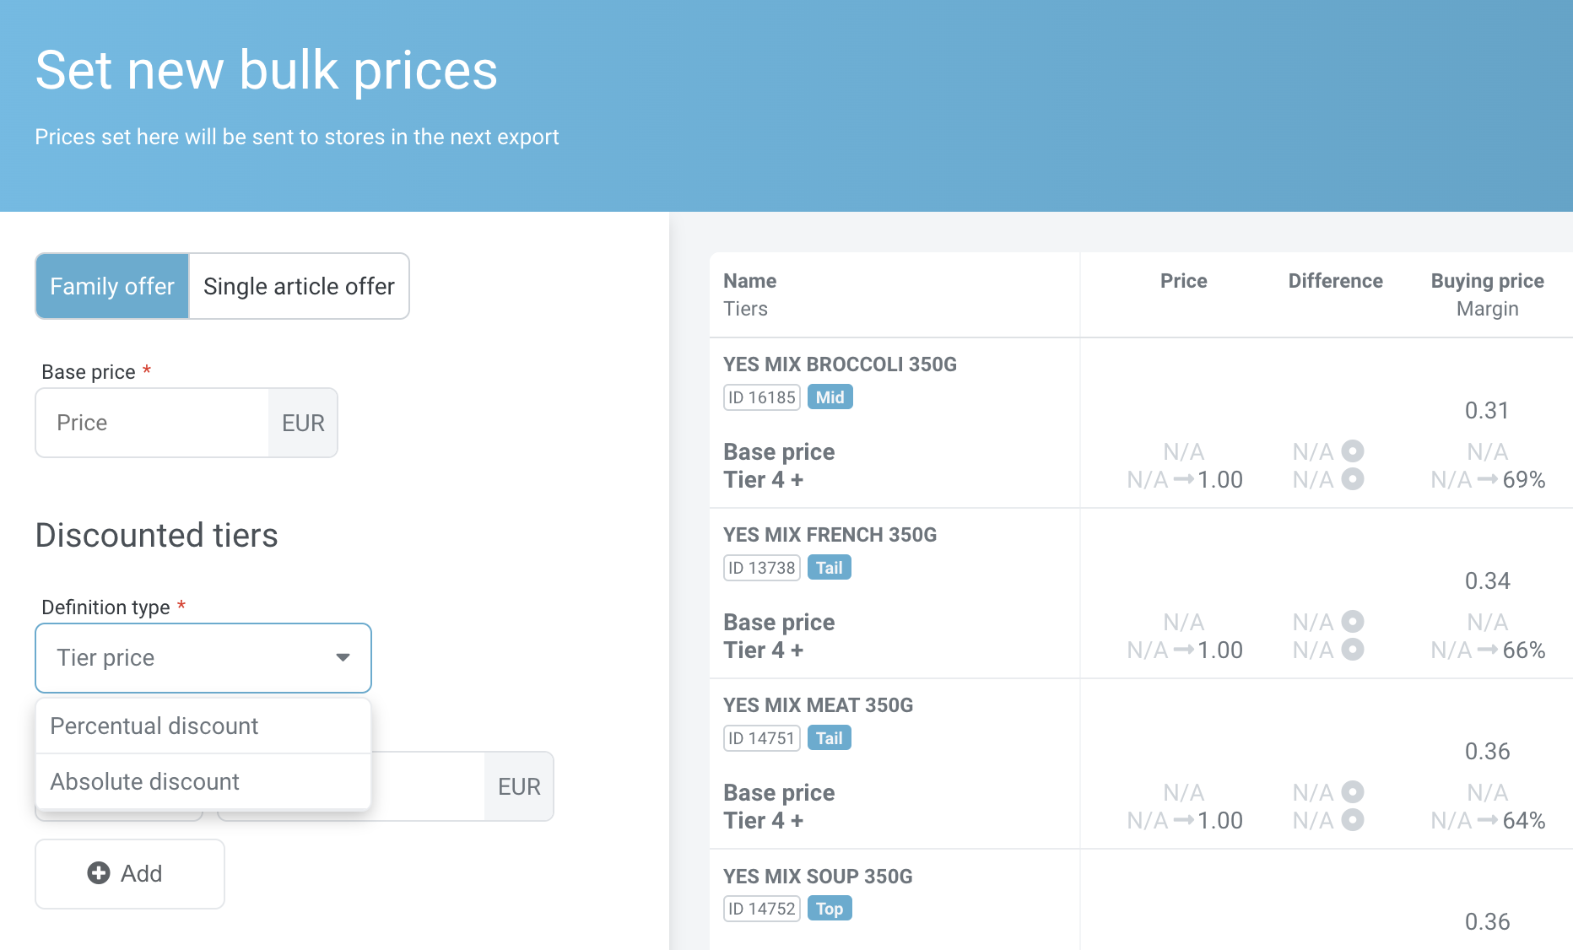Click Broccoli margin 69% value

1524,480
